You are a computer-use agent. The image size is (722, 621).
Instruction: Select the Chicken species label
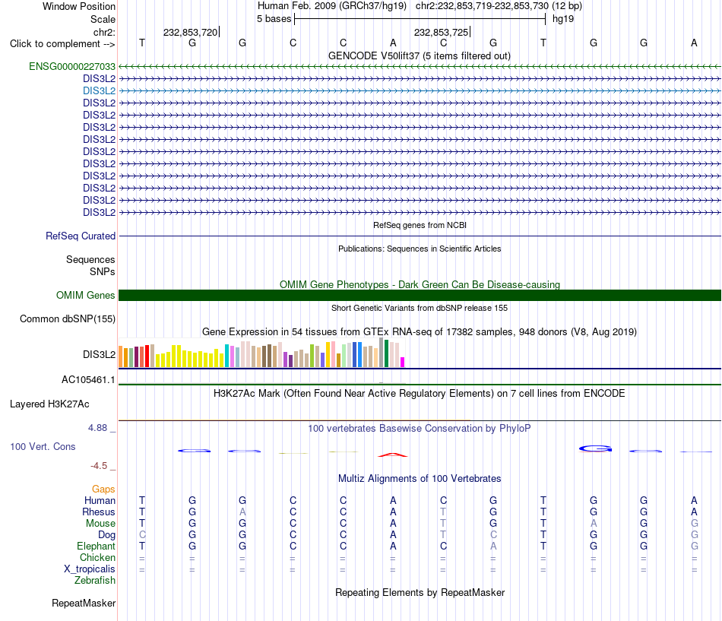97,557
